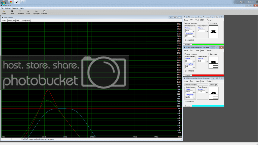Open the File menu
Screen dimensions: 258x145
(x=2, y=8)
